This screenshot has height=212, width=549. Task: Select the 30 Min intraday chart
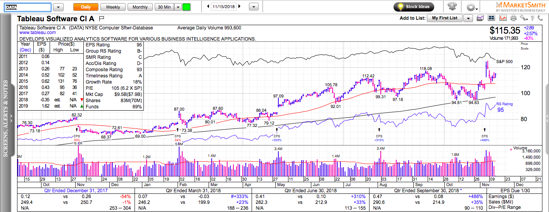[164, 7]
